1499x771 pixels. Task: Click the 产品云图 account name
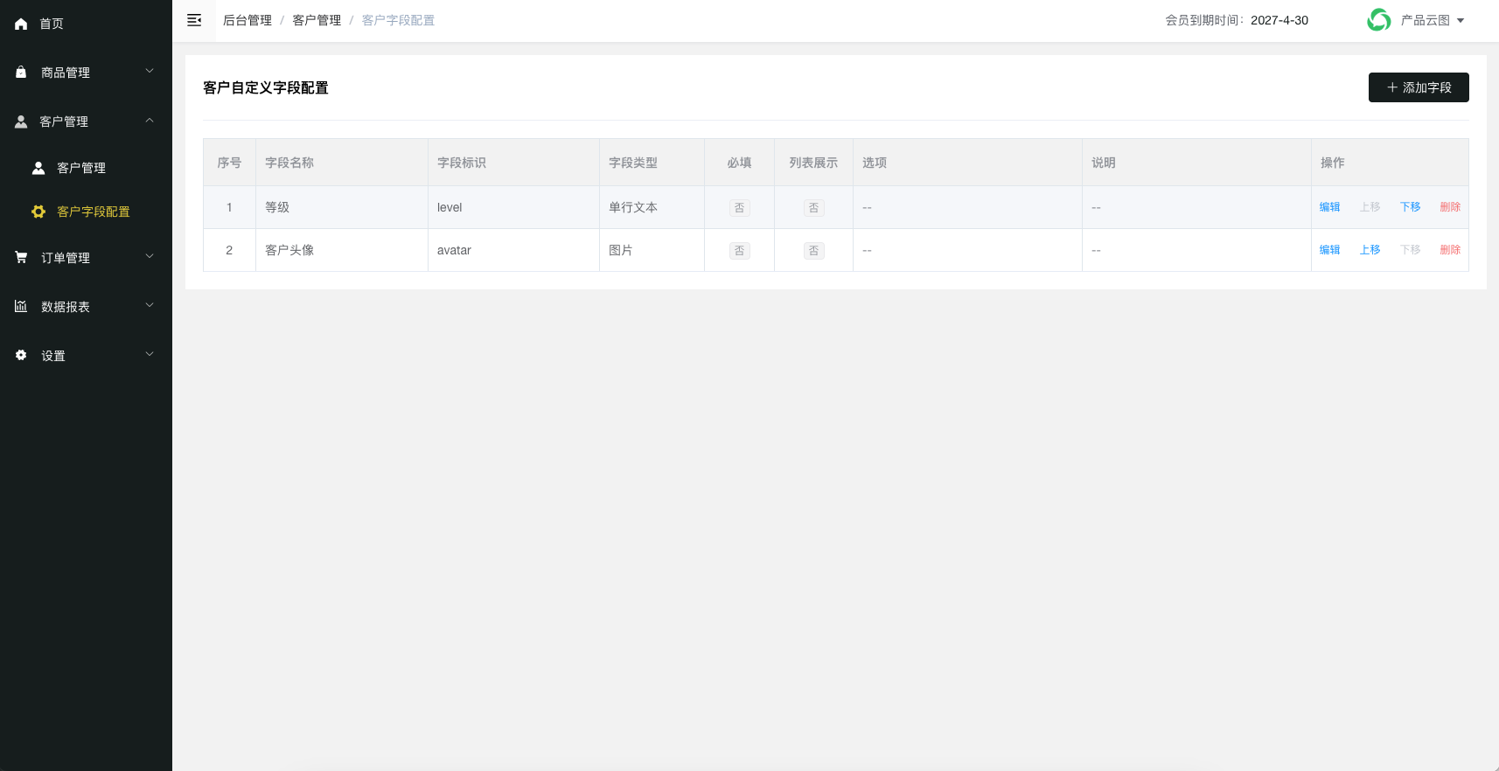[1425, 20]
